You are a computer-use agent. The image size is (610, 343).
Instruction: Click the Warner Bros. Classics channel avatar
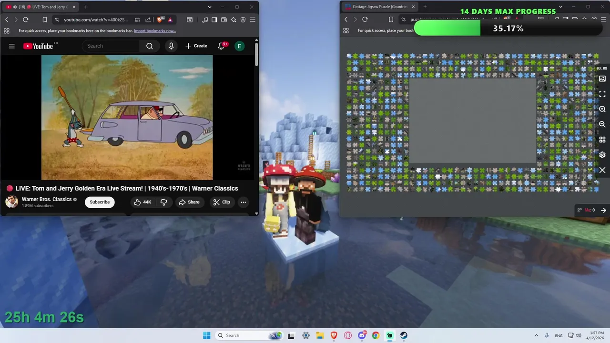point(12,202)
